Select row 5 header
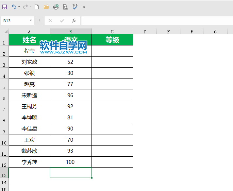This screenshot has width=233, height=191. click(x=4, y=84)
